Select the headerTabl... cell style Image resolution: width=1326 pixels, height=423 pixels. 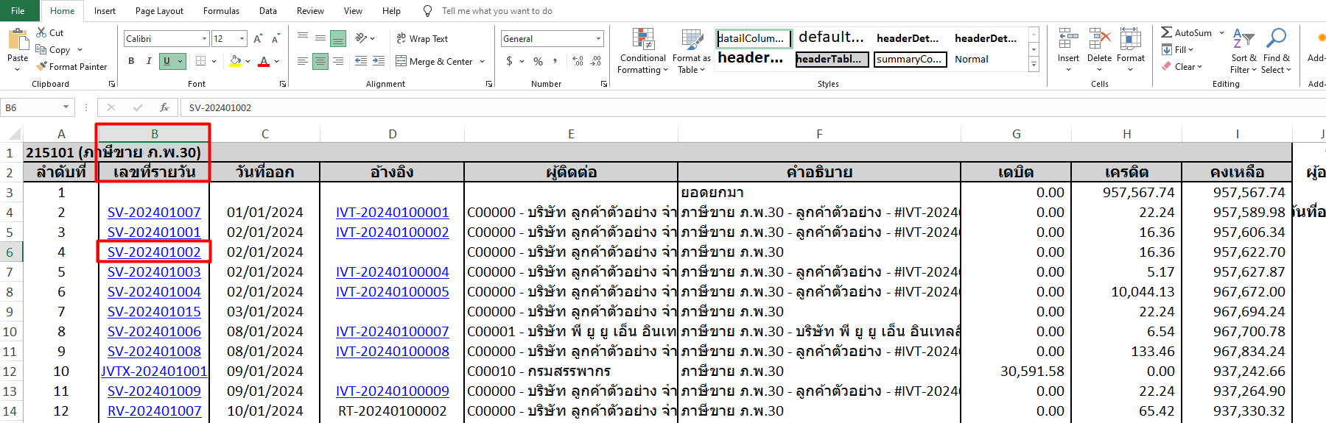832,59
